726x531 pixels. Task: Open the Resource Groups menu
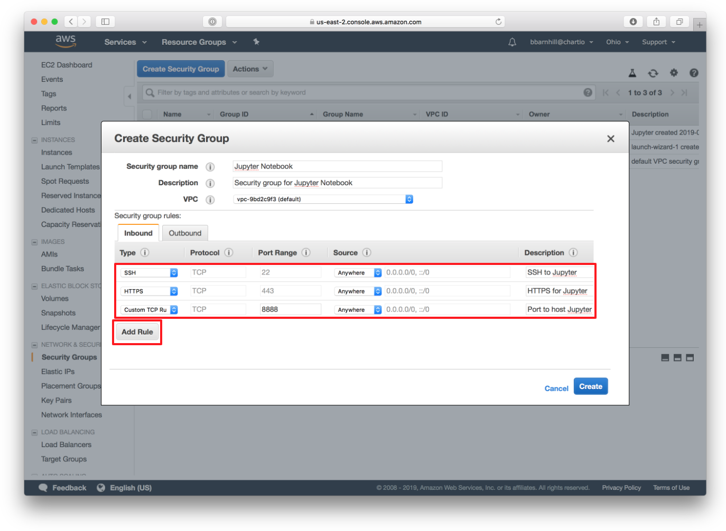[199, 42]
